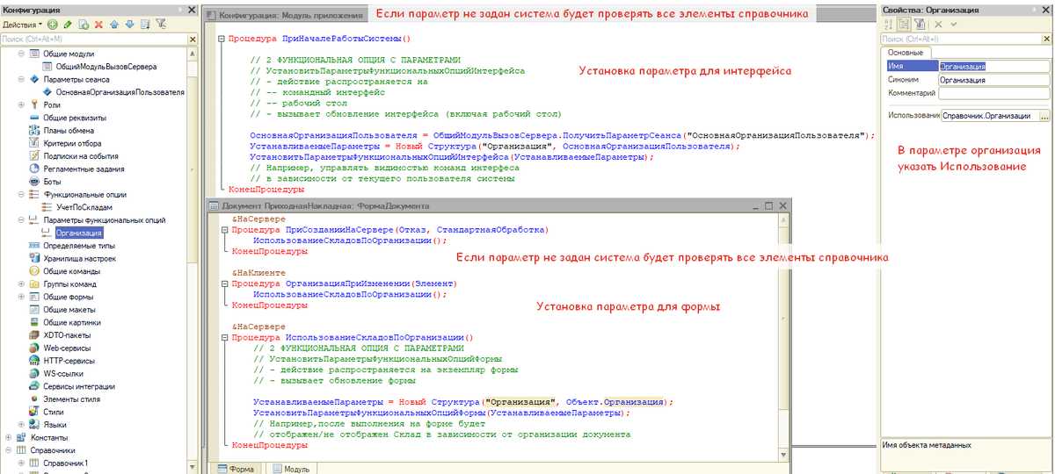The width and height of the screenshot is (1055, 474).
Task: Expand the Роли node
Action: [21, 104]
